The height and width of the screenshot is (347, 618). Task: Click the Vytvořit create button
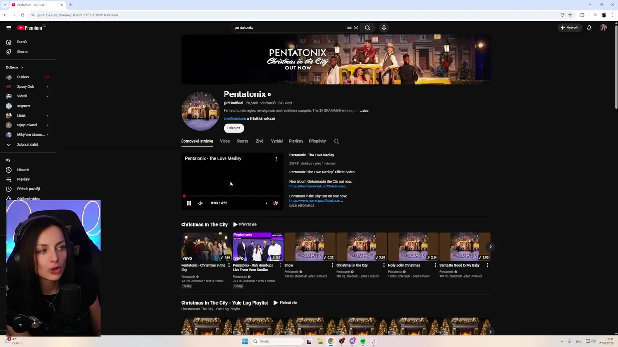click(569, 27)
